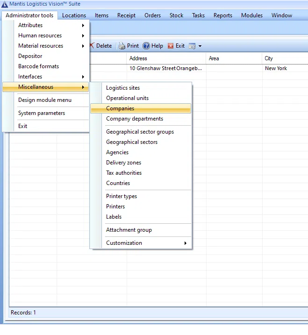The height and width of the screenshot is (335, 308).
Task: Select Companies from the Miscellaneous submenu
Action: pos(120,108)
